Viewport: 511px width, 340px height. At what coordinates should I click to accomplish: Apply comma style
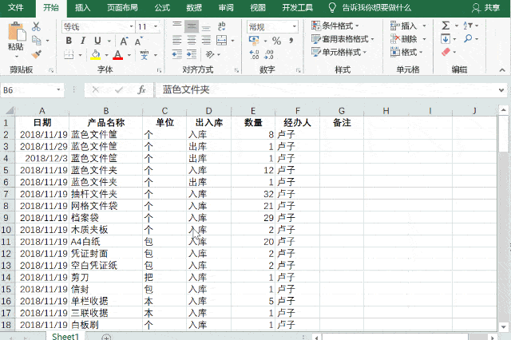(x=291, y=41)
